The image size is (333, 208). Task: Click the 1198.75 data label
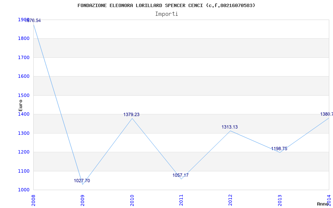coord(279,149)
